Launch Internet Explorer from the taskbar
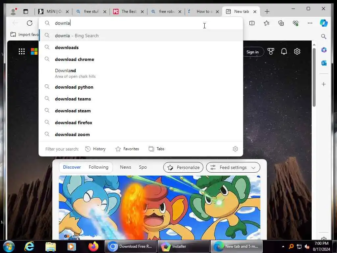Image resolution: width=337 pixels, height=253 pixels. [x=29, y=246]
